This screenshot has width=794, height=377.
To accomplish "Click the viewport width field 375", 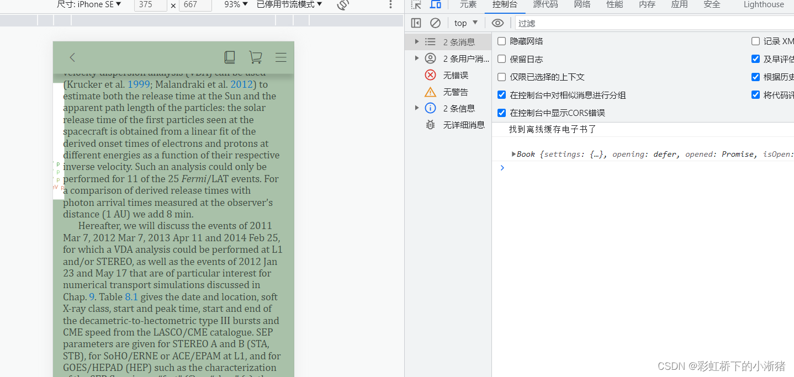I will tap(151, 5).
